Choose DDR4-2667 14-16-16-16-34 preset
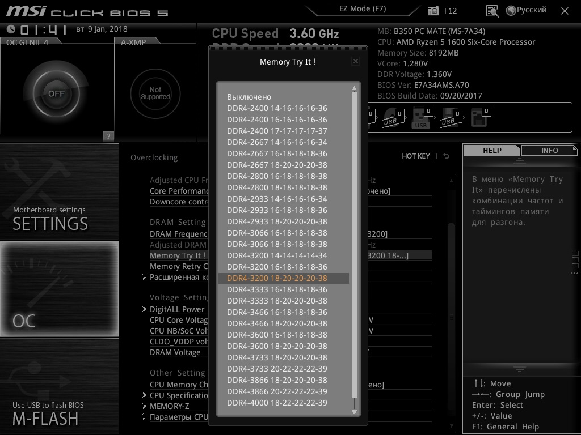The image size is (581, 435). 284,142
